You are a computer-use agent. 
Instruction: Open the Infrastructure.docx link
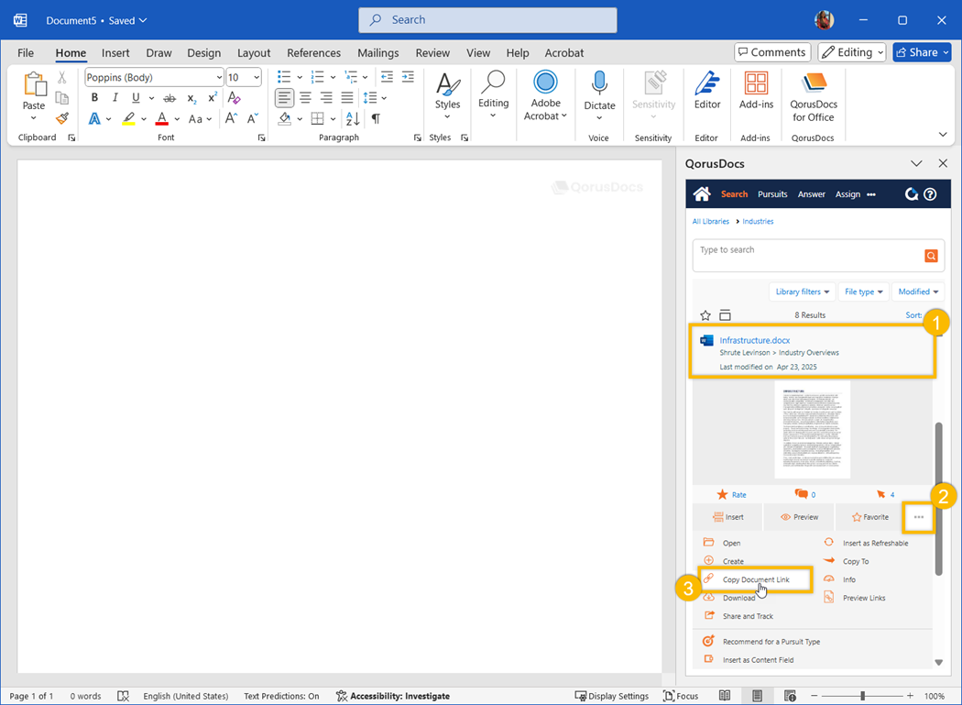pos(754,340)
